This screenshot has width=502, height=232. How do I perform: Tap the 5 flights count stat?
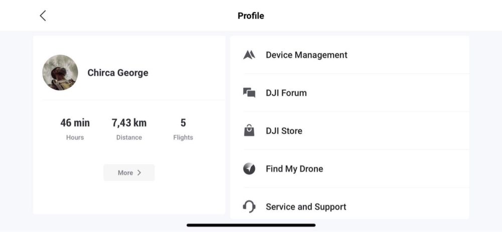[183, 123]
